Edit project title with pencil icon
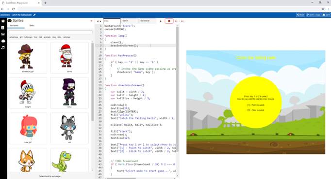 34,15
